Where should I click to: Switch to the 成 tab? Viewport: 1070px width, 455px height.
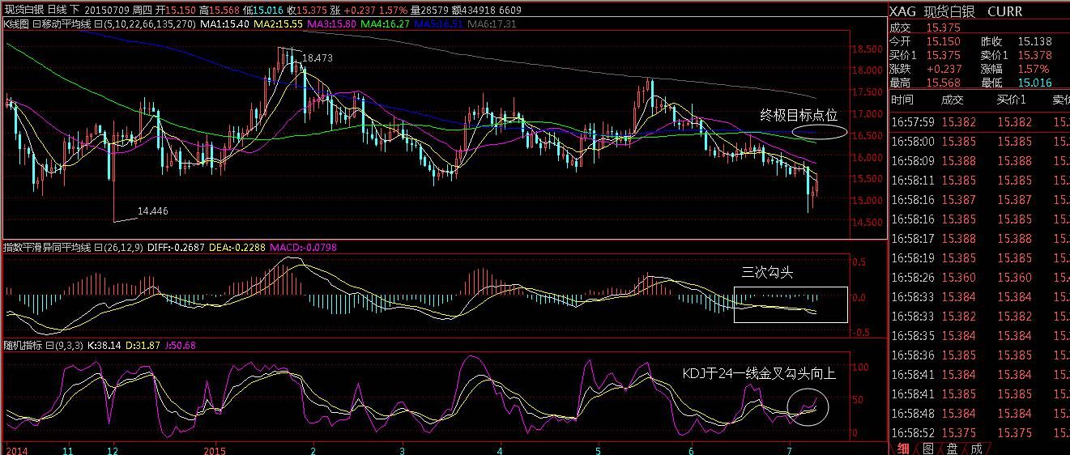pos(976,449)
